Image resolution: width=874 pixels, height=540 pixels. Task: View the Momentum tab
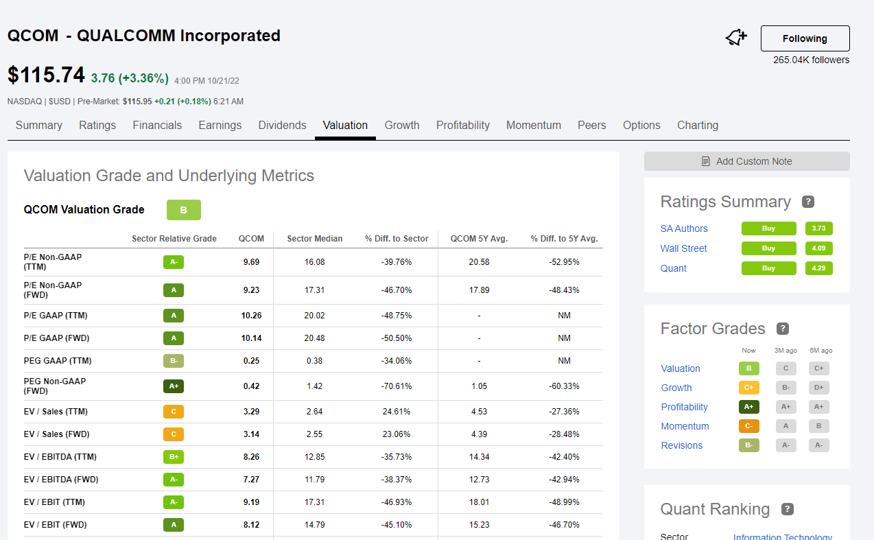pos(534,126)
